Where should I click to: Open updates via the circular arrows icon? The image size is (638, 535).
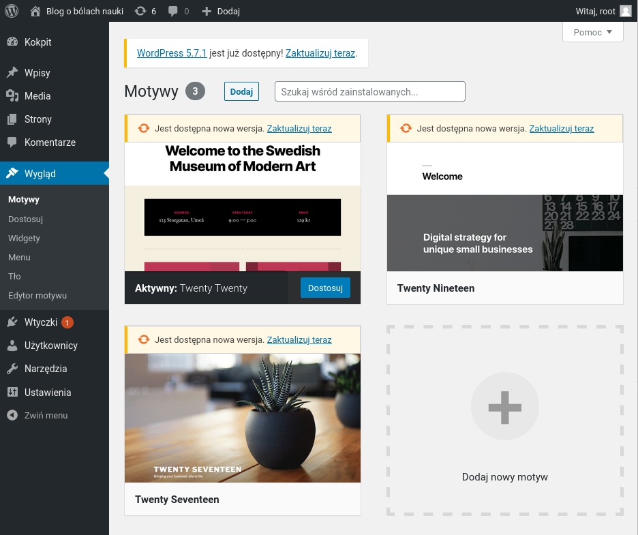coord(140,11)
